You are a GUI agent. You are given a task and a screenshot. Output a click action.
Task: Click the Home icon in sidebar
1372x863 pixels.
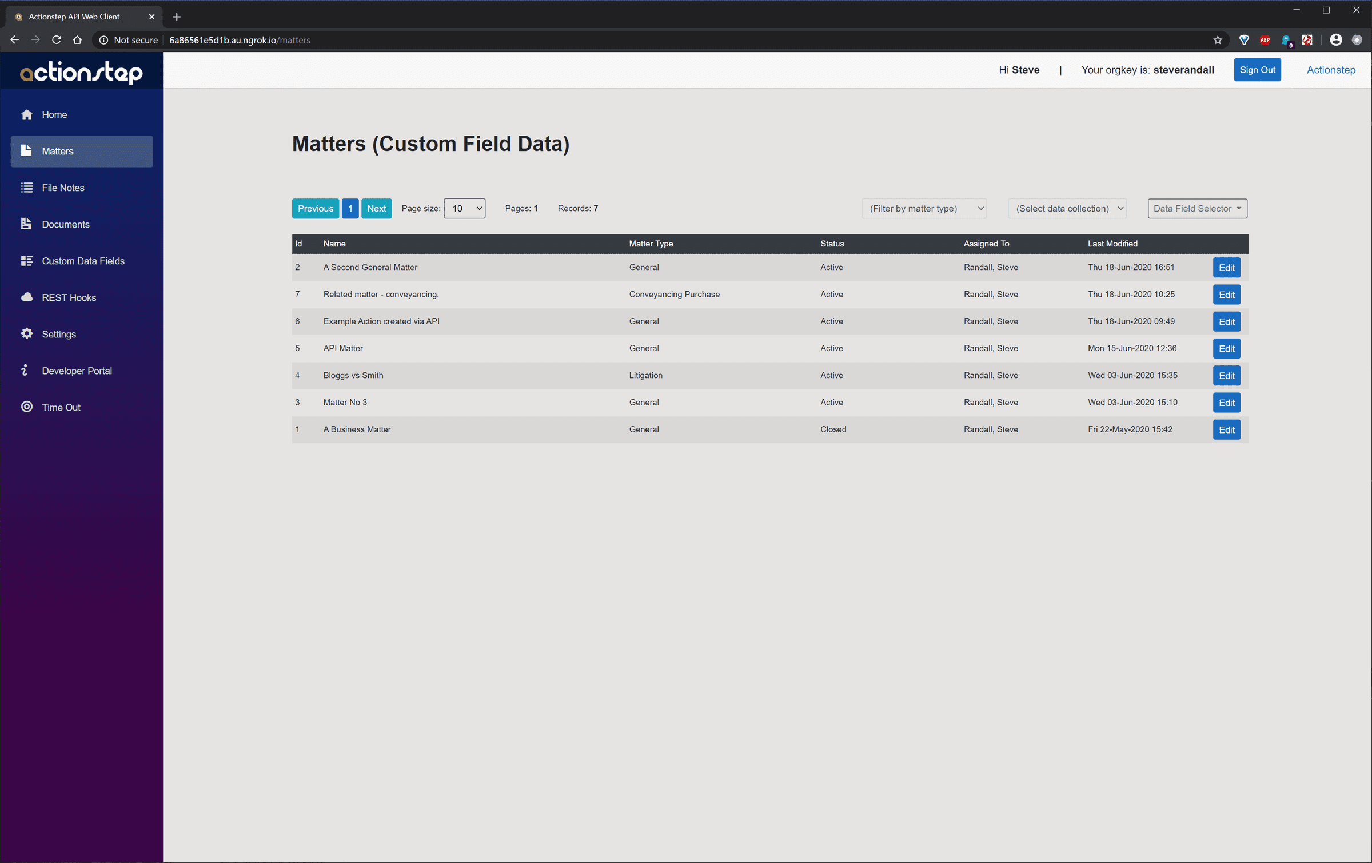26,114
